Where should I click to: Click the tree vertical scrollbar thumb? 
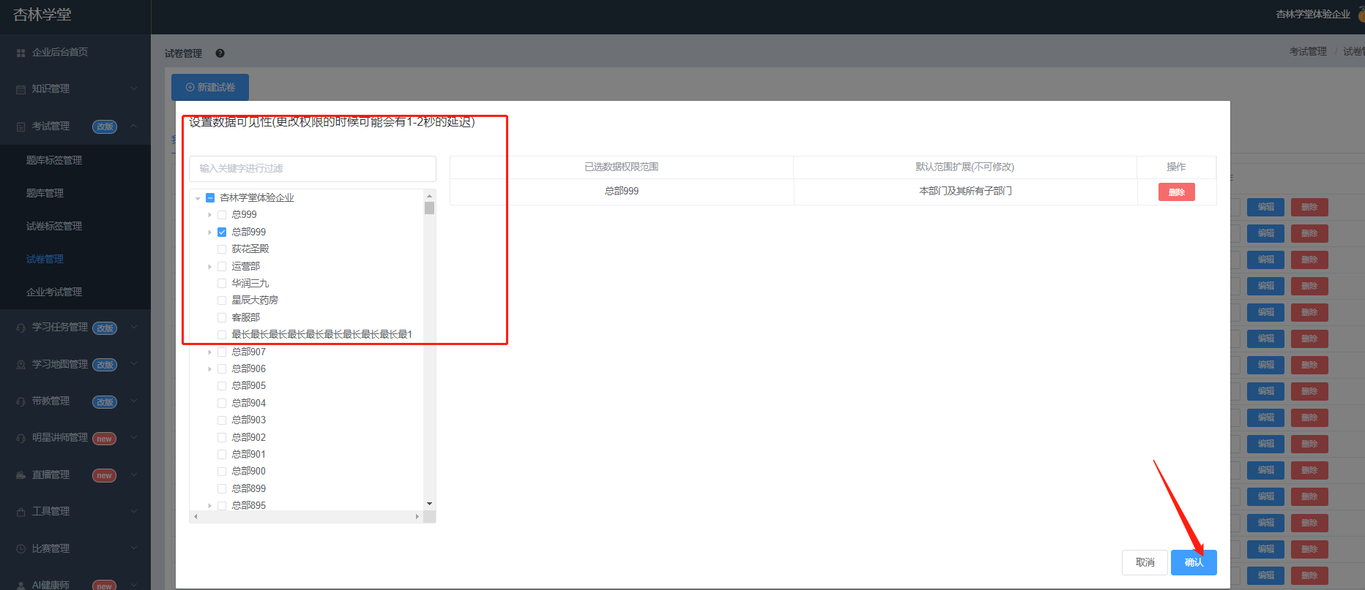pos(430,208)
